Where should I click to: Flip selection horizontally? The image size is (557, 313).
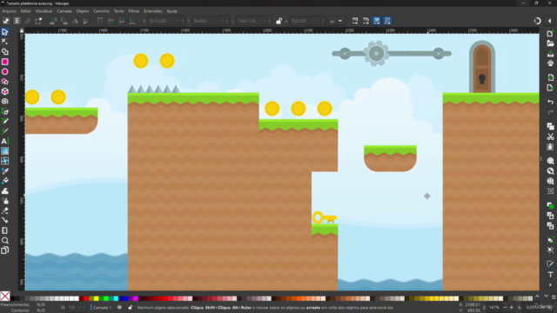[x=76, y=21]
